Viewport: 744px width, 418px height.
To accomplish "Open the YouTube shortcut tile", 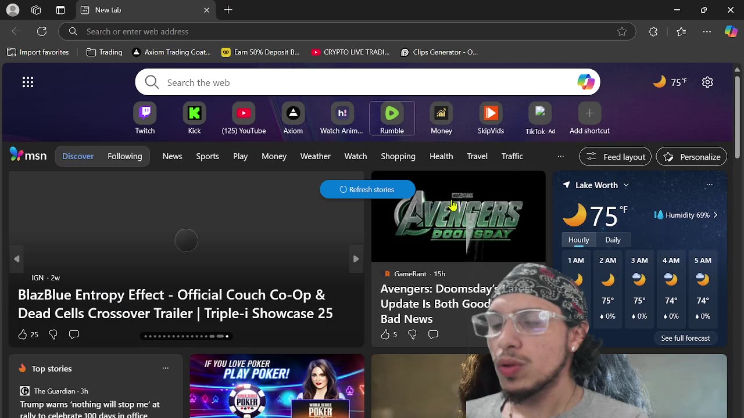I will 244,118.
